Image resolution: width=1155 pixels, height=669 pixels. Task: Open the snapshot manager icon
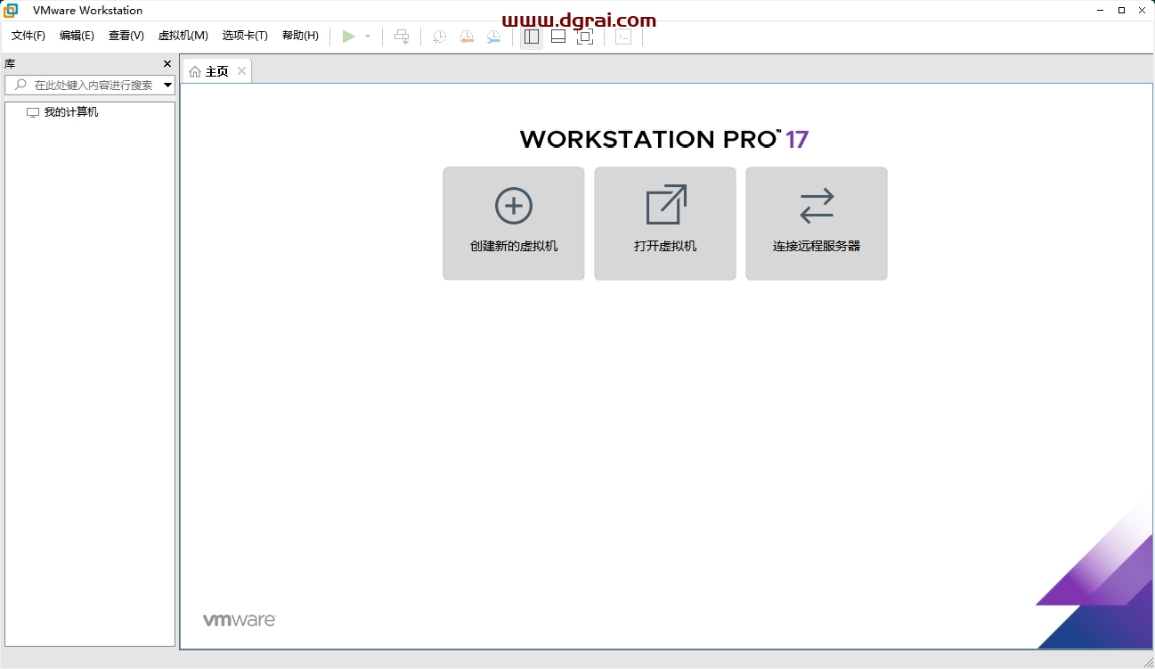tap(493, 37)
